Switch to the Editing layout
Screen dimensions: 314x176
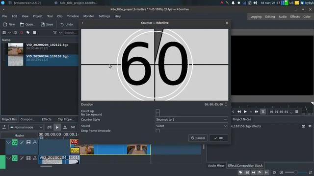point(270,17)
